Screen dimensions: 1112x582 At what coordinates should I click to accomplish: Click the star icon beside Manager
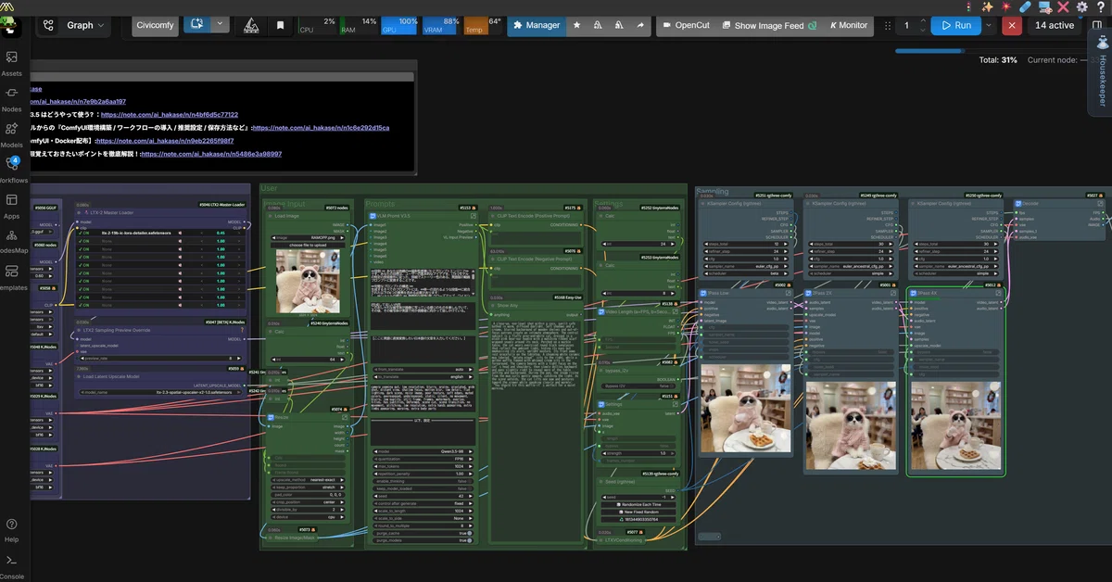click(x=576, y=26)
